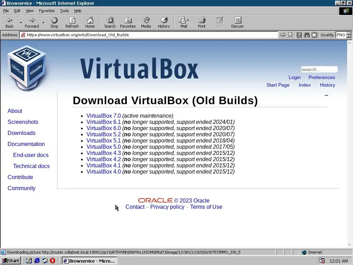The height and width of the screenshot is (265, 353).
Task: Go to the Start Page link
Action: pyautogui.click(x=278, y=85)
